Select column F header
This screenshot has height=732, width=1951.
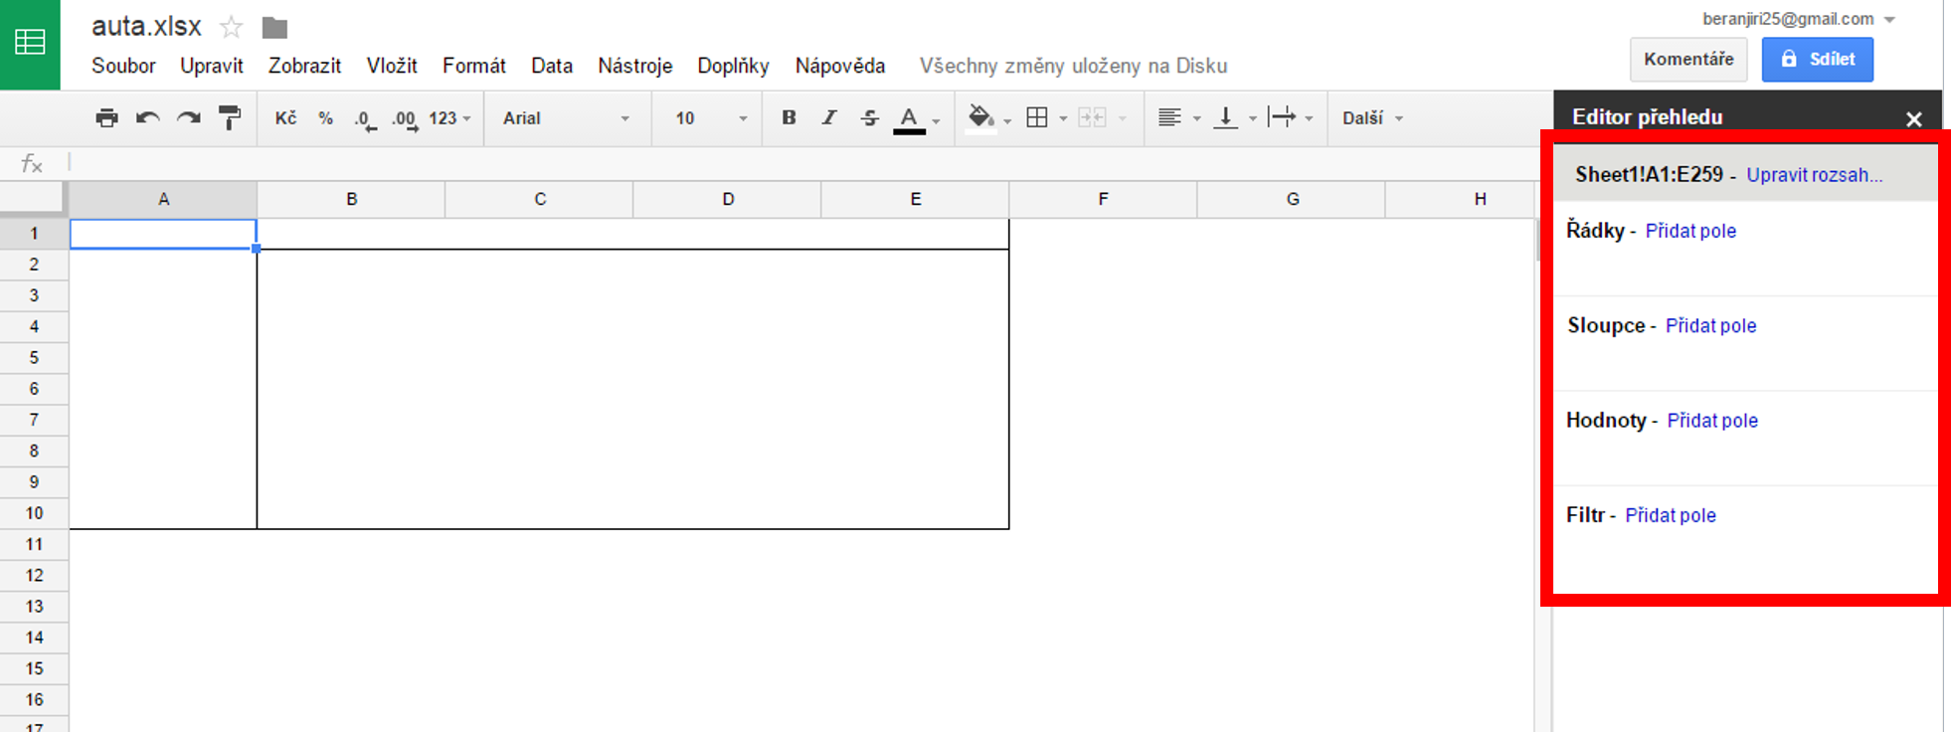(x=1103, y=199)
